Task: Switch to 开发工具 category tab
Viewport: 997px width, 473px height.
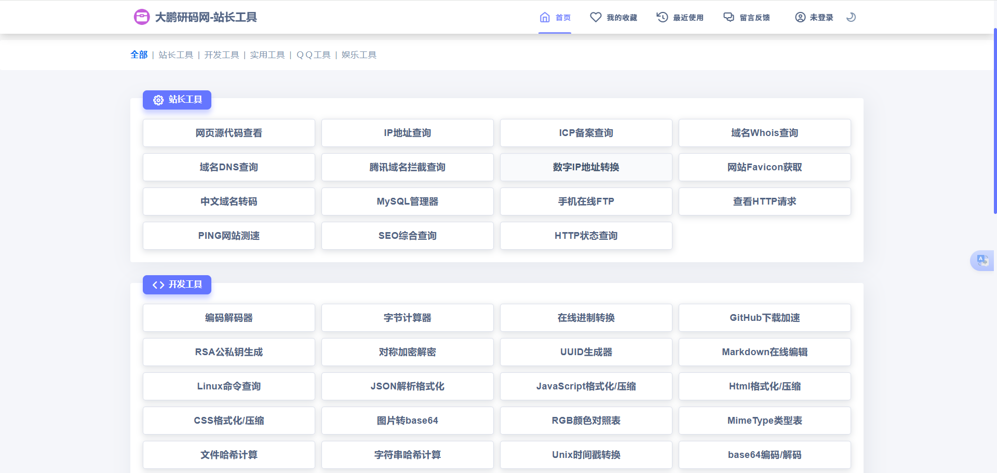Action: [221, 55]
